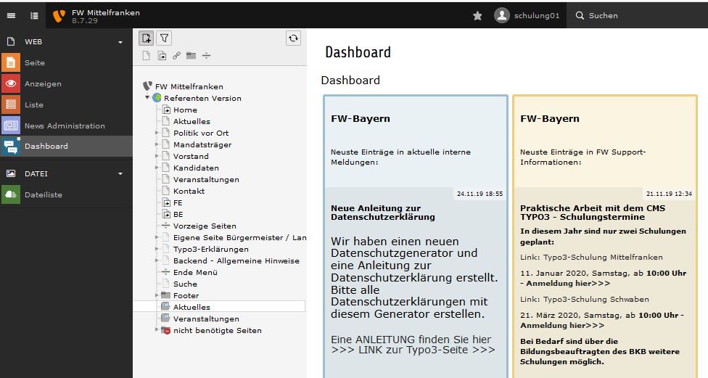Open the Anzeigen module

(x=67, y=83)
